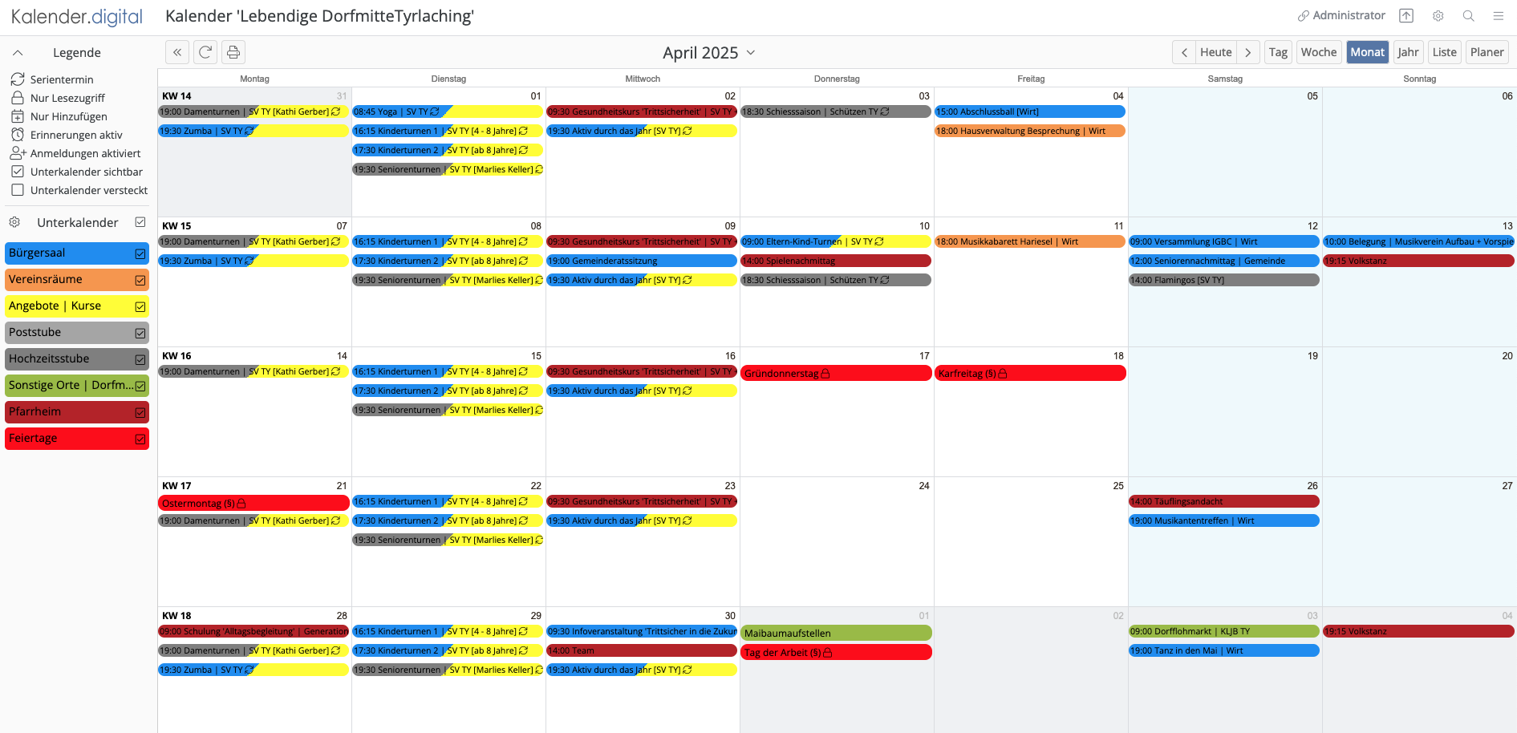Select the yellow Angebote | Kurse swatch

[x=68, y=306]
